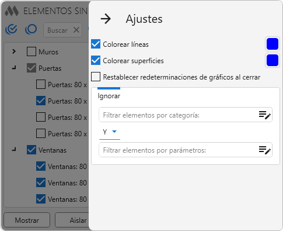Expand the Muros tree node
This screenshot has width=283, height=231.
(x=14, y=51)
